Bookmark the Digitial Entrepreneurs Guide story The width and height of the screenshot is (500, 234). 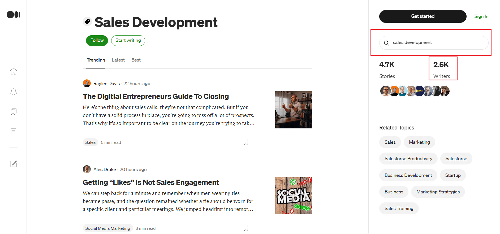(246, 142)
